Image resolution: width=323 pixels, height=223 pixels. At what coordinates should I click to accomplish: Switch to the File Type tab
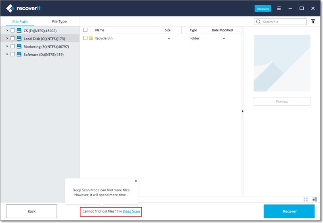pos(59,21)
